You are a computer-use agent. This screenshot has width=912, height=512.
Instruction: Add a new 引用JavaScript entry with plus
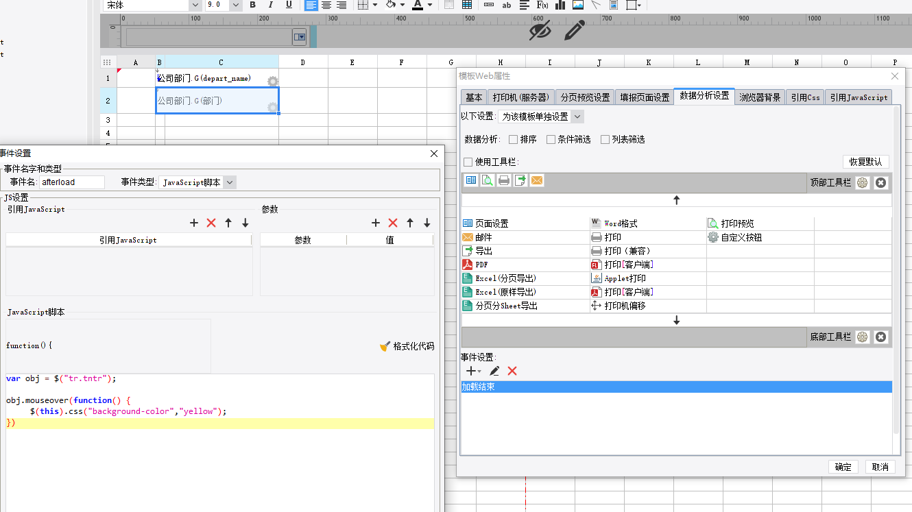(x=194, y=223)
